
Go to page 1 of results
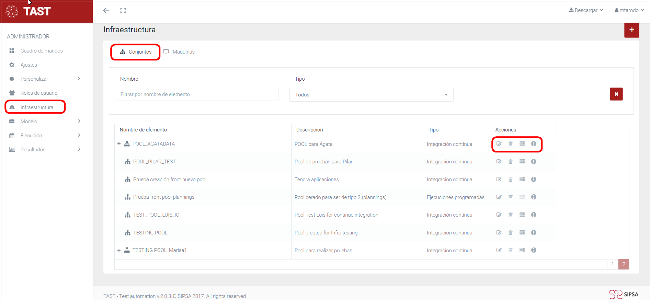613,264
